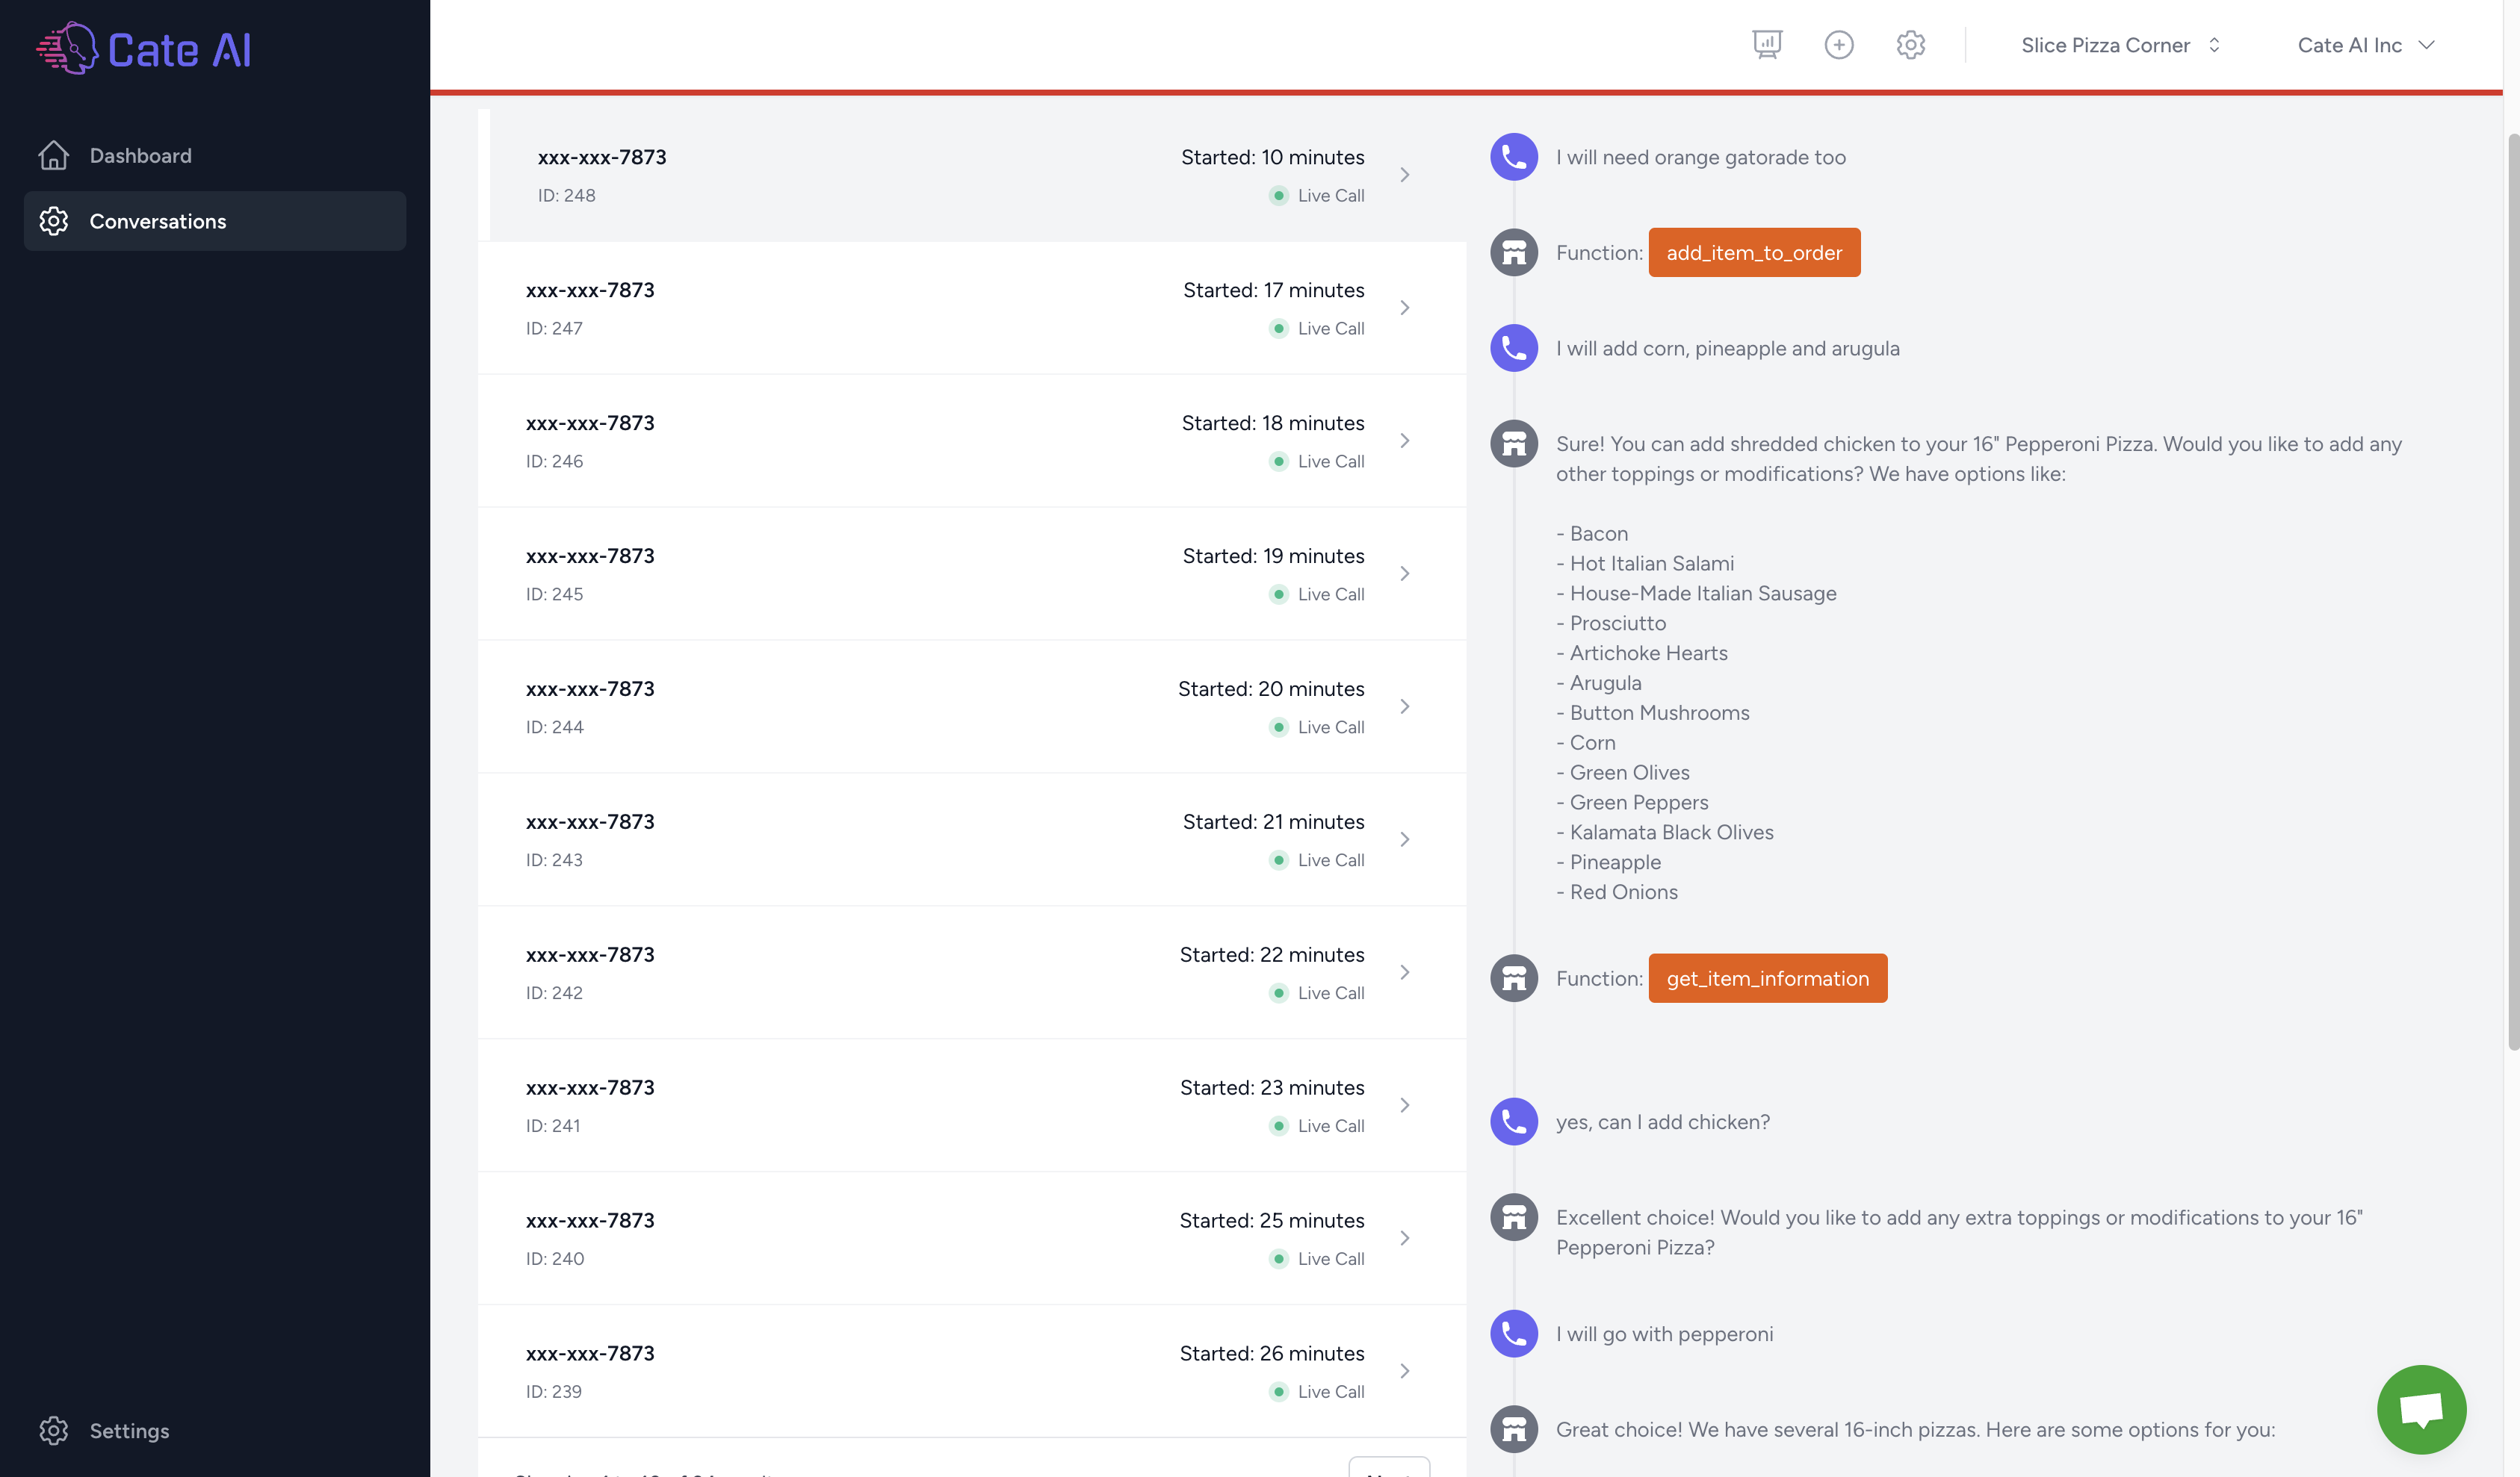Click 'Kalamata Black Olives' topping text
This screenshot has height=1477, width=2520.
point(1671,831)
